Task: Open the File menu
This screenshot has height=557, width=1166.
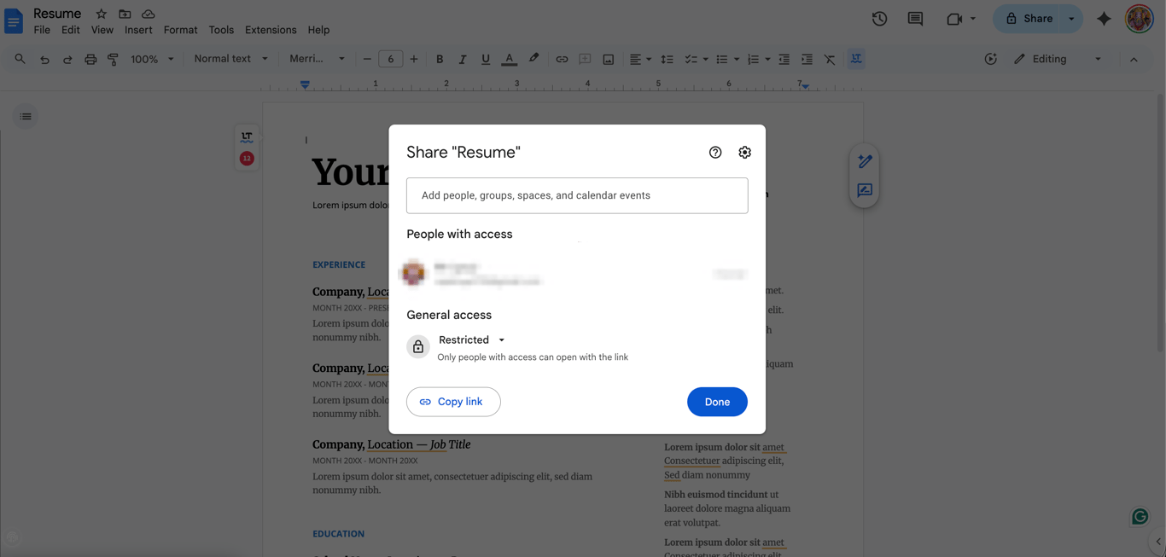Action: (x=42, y=30)
